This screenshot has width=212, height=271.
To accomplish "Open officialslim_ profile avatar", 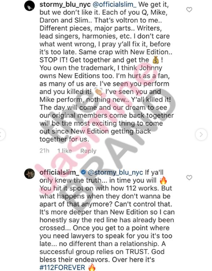I will [29, 174].
